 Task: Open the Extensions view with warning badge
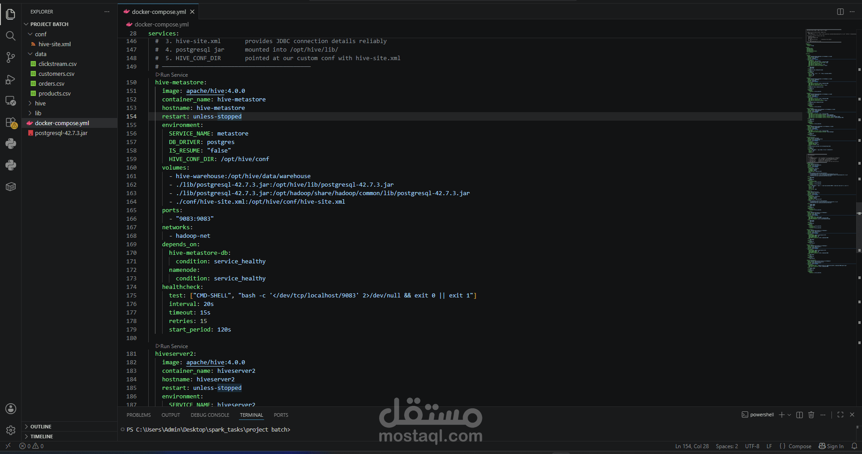pos(11,122)
